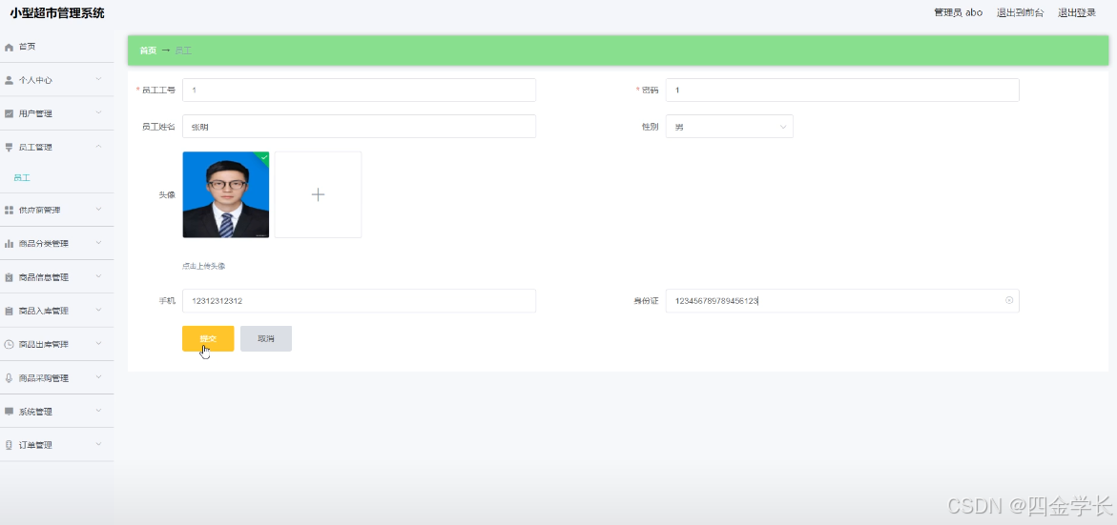This screenshot has width=1117, height=525.
Task: Click the microphone icon for 商品采购管理
Action: 10,377
